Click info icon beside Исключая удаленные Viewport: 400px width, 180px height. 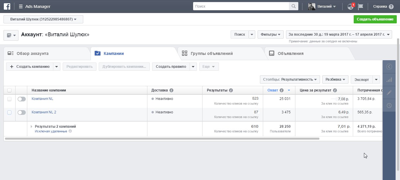70,131
